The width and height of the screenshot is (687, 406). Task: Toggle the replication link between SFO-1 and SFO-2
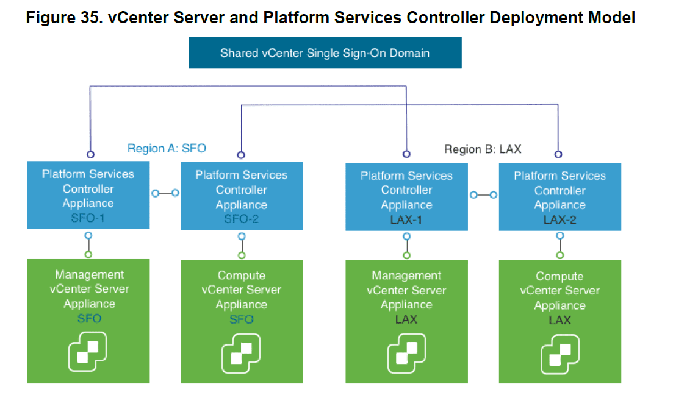click(165, 193)
